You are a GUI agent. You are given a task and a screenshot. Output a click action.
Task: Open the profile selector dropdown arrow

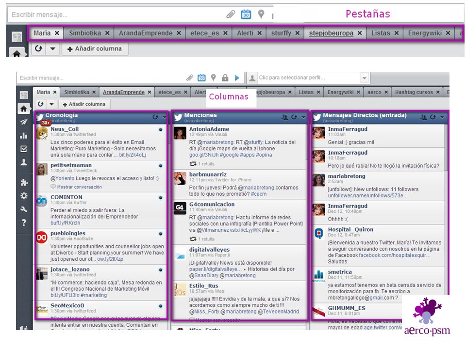(x=365, y=78)
